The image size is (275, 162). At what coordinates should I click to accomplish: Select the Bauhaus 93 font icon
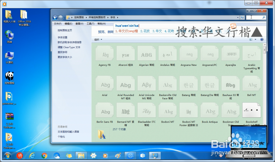(231, 83)
